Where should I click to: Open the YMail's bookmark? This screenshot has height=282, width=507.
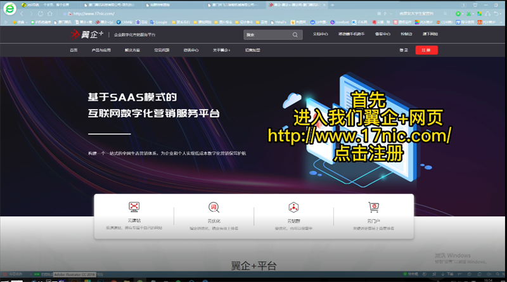point(278,22)
